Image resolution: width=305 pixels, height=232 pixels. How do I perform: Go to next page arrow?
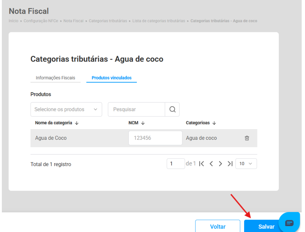click(x=221, y=164)
